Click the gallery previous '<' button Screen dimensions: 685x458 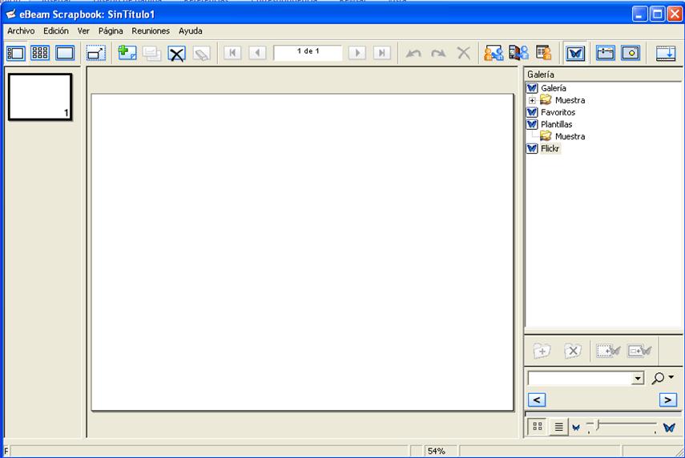(538, 400)
